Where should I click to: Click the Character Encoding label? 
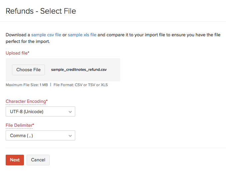(26, 101)
